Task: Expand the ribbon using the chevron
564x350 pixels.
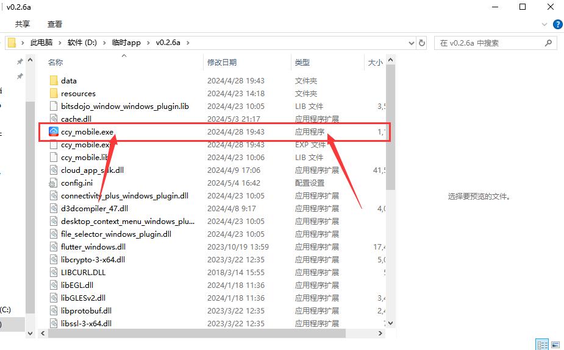Action: pyautogui.click(x=544, y=24)
